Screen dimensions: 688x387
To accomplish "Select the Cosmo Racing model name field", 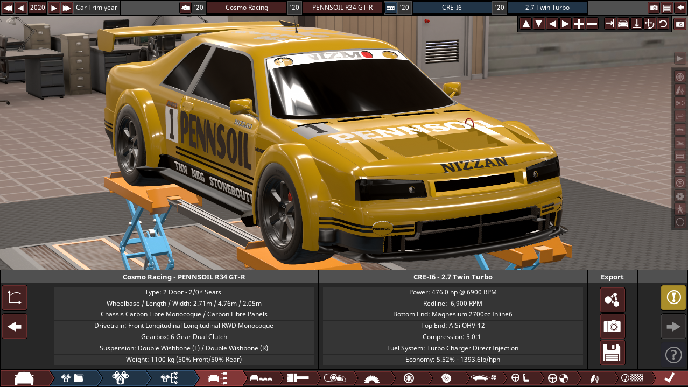I will pyautogui.click(x=247, y=8).
